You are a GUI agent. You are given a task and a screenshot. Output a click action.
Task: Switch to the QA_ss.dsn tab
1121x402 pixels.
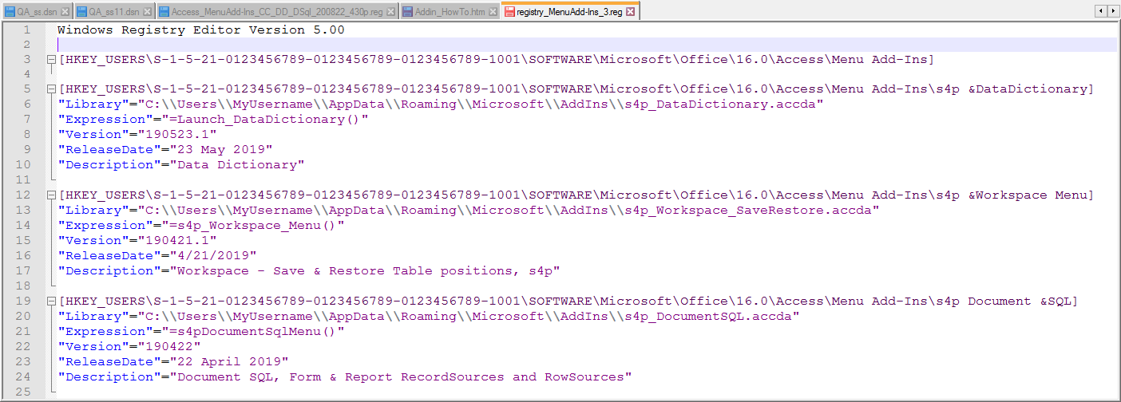[38, 12]
